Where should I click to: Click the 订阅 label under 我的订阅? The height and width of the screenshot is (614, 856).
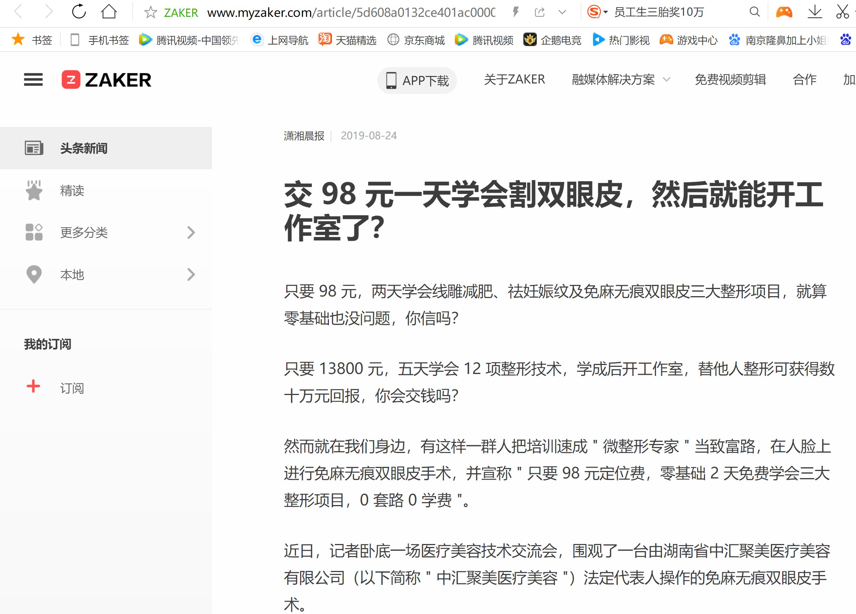pyautogui.click(x=72, y=388)
